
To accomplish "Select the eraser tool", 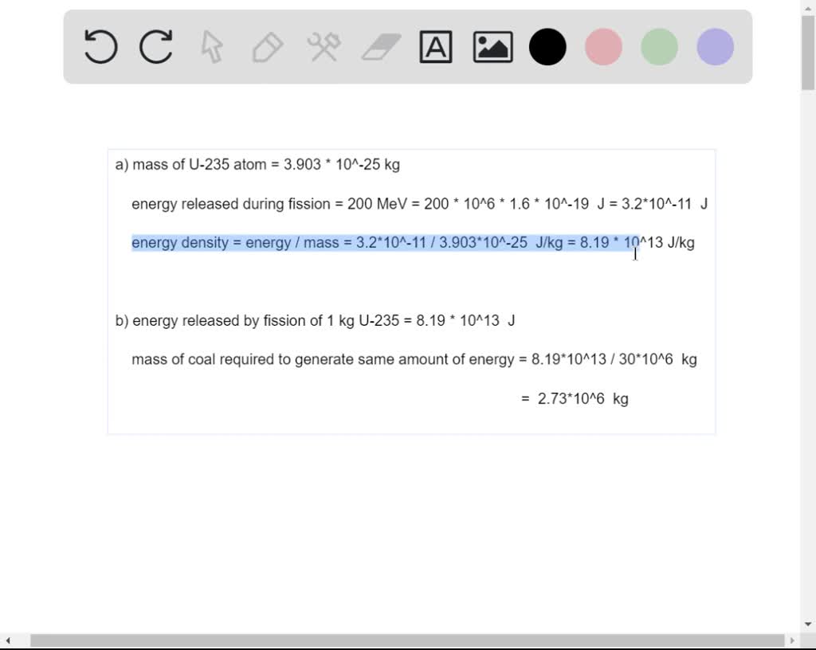I will pos(379,47).
